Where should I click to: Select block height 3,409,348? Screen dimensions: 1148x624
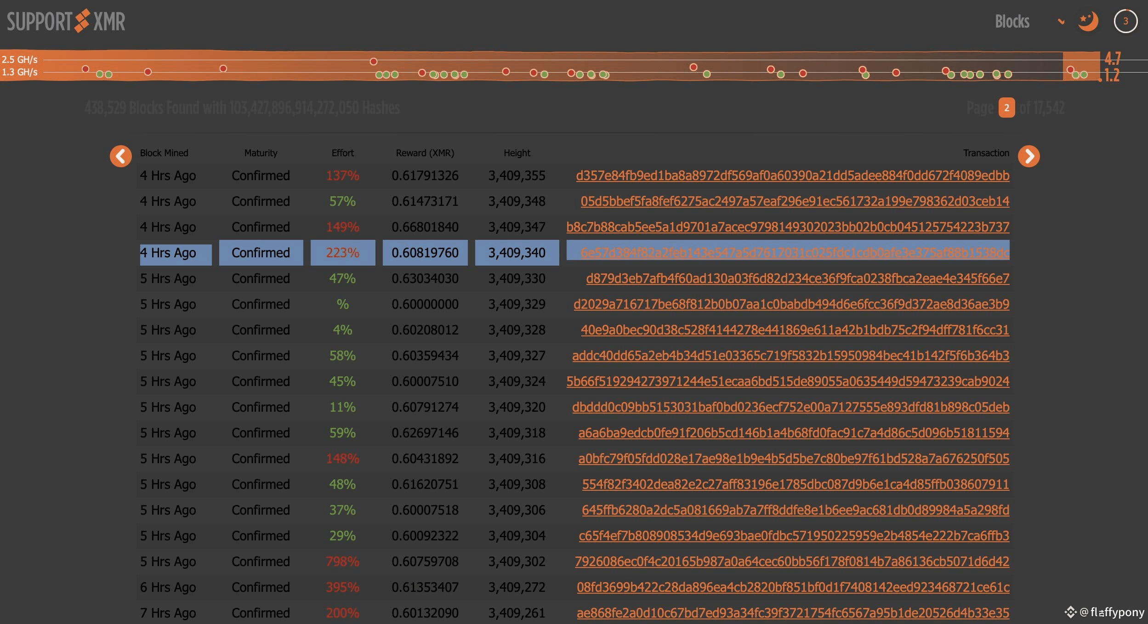pos(517,201)
